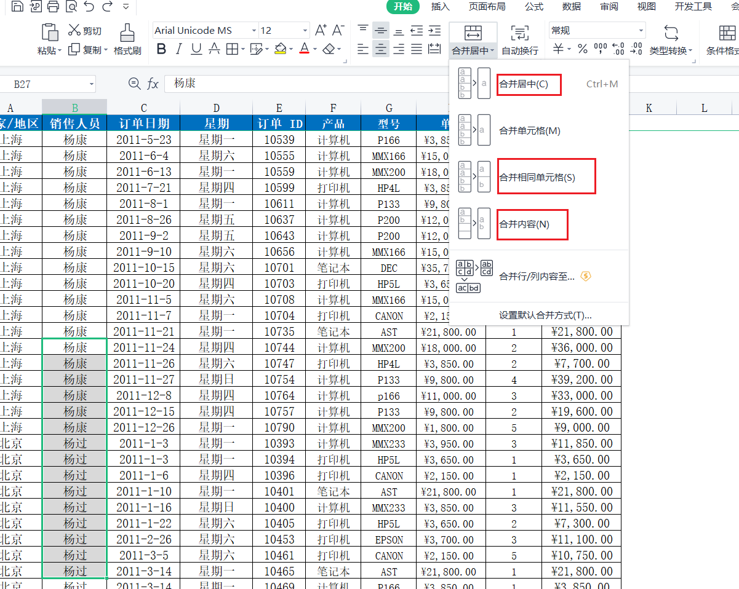Click the undo arrow icon
This screenshot has width=739, height=589.
pyautogui.click(x=89, y=7)
